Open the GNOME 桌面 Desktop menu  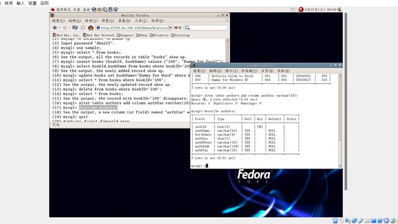coord(86,9)
